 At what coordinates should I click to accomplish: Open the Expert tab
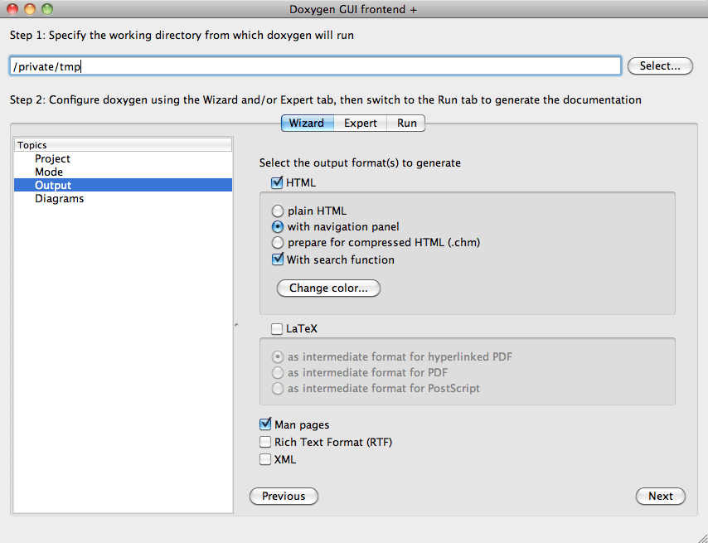[x=361, y=123]
